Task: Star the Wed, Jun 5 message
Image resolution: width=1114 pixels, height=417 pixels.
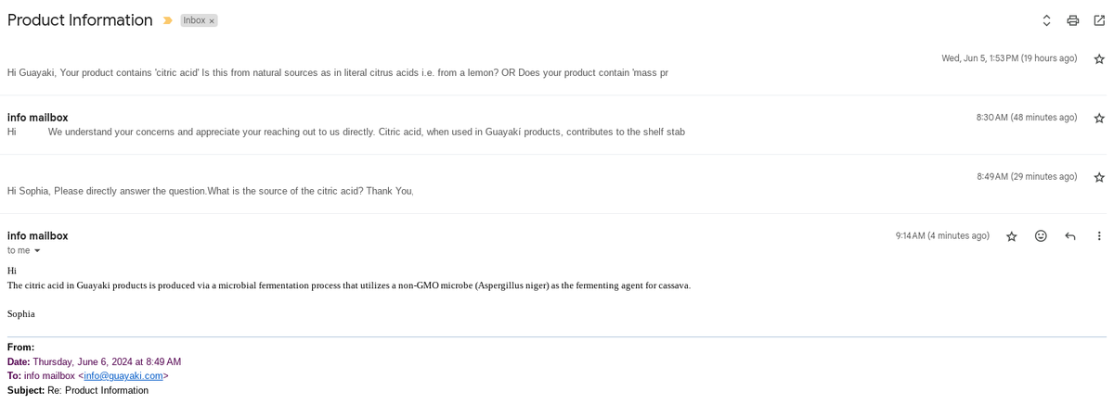Action: [x=1099, y=58]
